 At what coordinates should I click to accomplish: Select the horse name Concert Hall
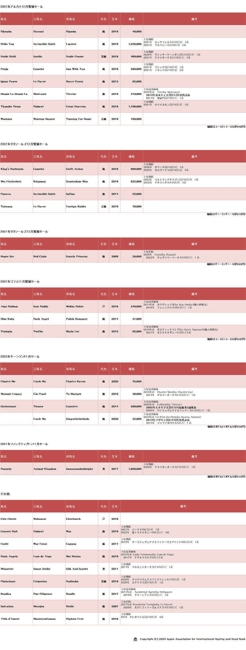coord(9,531)
